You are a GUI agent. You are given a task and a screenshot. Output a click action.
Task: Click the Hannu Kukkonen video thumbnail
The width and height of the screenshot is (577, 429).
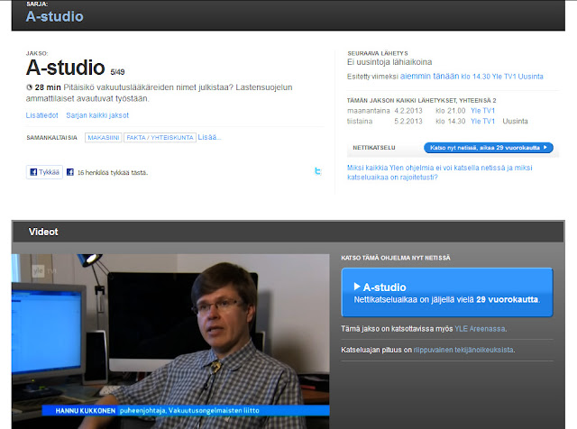point(170,341)
